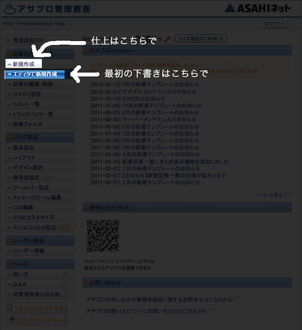
Task: Open 記事の編集・削除 menu item
Action: tap(40, 84)
